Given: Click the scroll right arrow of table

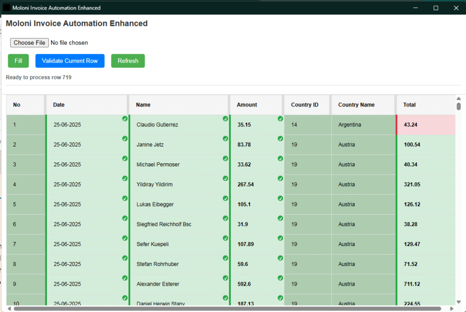Looking at the screenshot, I should click(x=452, y=309).
